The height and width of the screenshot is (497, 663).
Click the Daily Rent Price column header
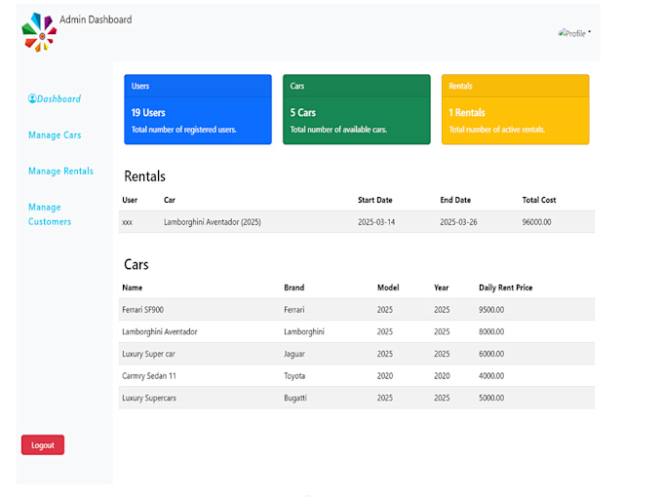(505, 287)
